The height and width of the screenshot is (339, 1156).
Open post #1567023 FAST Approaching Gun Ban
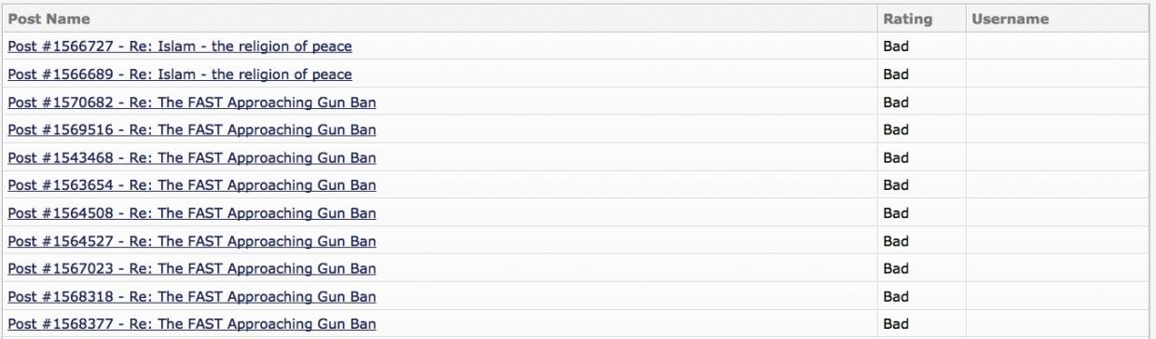(x=192, y=269)
